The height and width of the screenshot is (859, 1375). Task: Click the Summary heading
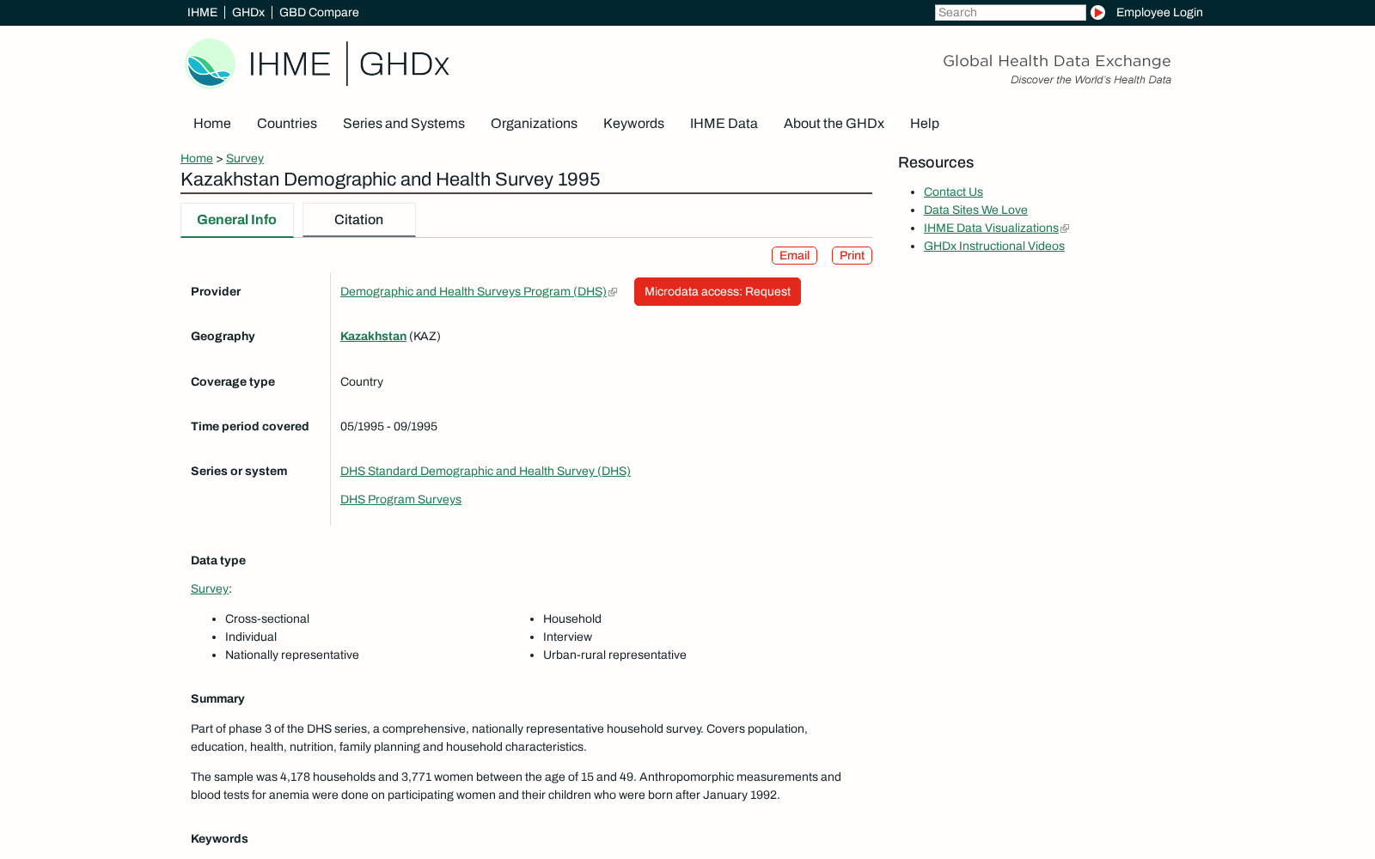pyautogui.click(x=217, y=698)
